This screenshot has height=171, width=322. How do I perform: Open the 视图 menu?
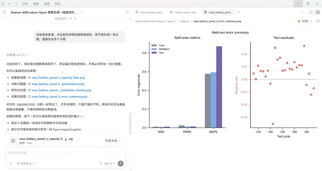[x=47, y=4]
